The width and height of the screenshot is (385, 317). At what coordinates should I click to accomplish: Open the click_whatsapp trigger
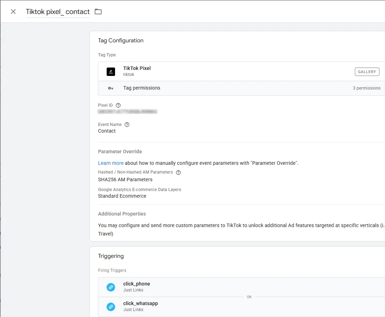coord(242,307)
